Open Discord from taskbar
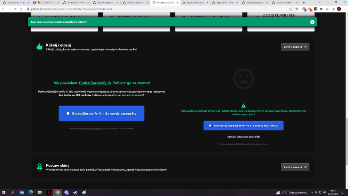Image resolution: width=348 pixels, height=196 pixels. tap(66, 193)
